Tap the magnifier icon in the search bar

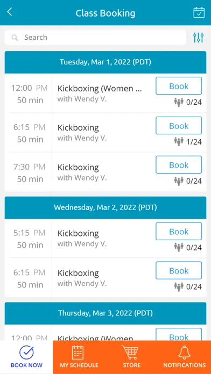pyautogui.click(x=15, y=38)
